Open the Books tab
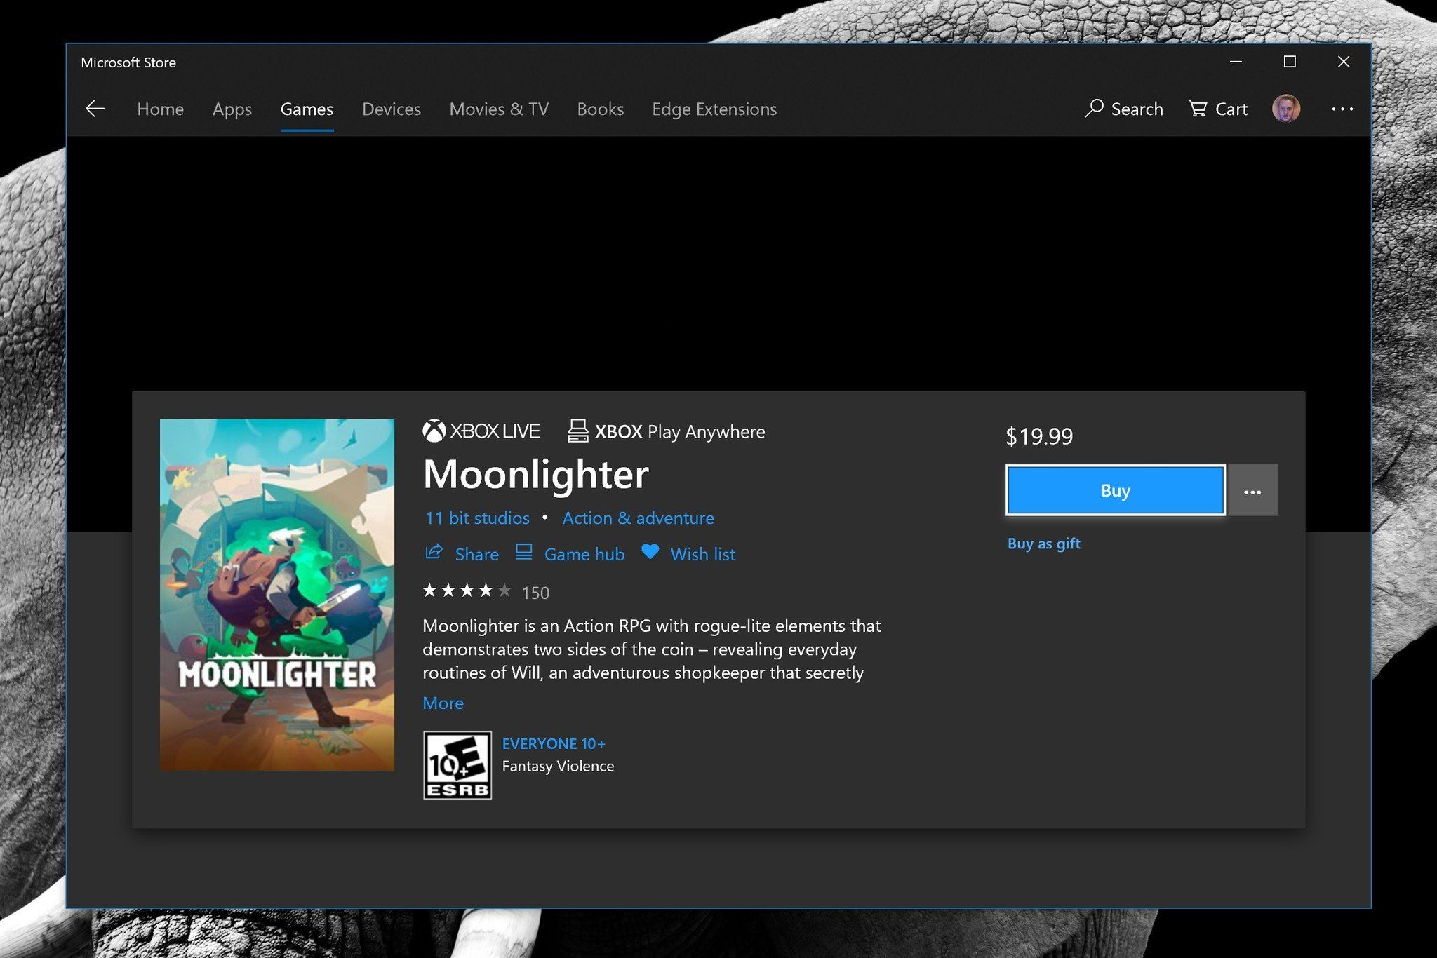Image resolution: width=1437 pixels, height=958 pixels. pos(600,109)
